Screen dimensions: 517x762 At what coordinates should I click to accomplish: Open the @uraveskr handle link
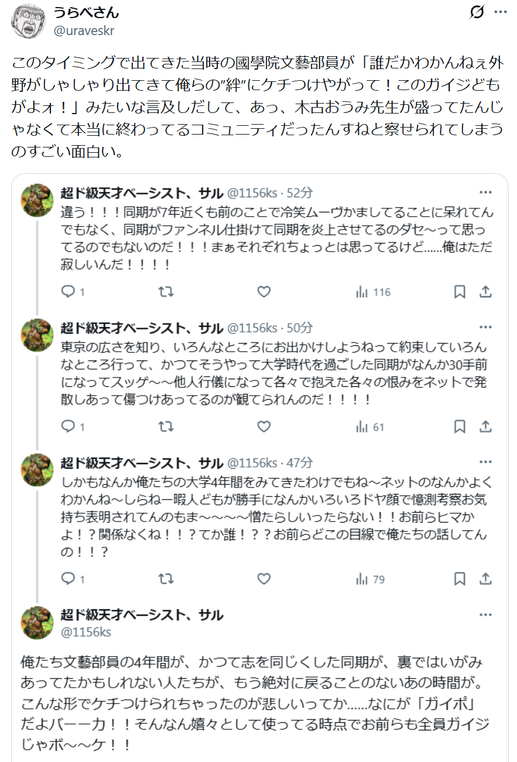point(84,31)
